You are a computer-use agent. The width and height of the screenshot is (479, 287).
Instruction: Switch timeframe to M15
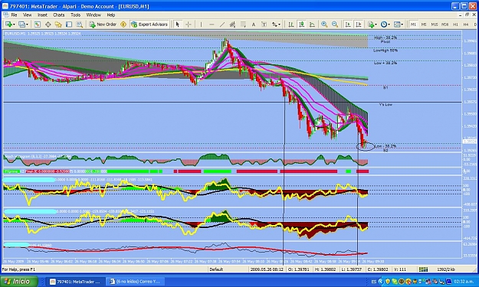coord(434,24)
